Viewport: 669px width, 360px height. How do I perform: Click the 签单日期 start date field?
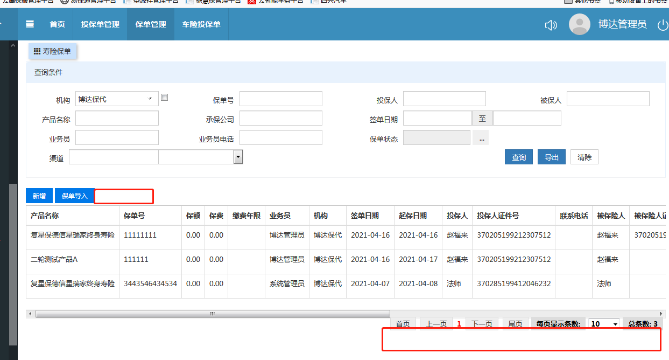point(438,118)
